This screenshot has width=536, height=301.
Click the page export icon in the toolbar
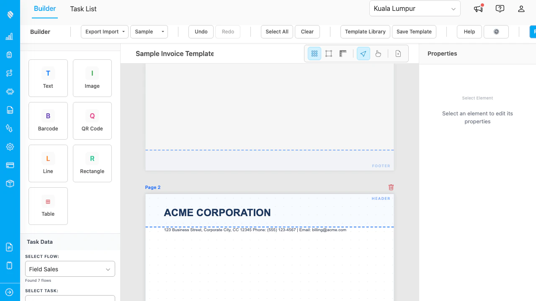point(398,54)
